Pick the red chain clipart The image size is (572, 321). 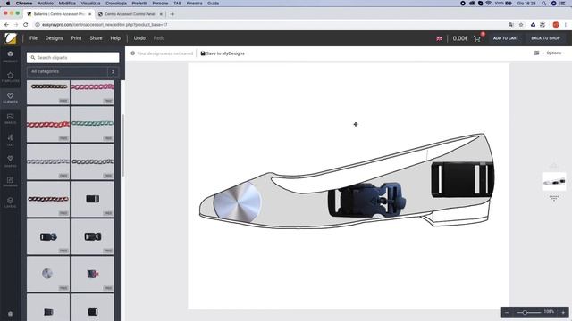click(x=48, y=124)
